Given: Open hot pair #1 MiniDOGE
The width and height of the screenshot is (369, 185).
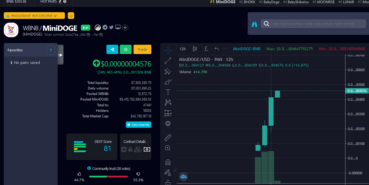Looking at the screenshot, I should [223, 2].
